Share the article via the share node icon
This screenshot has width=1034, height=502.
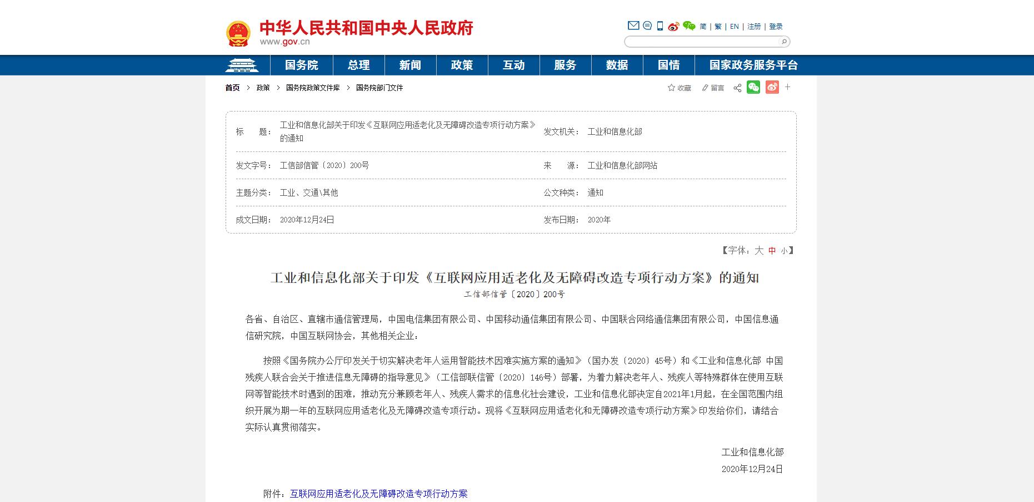737,87
